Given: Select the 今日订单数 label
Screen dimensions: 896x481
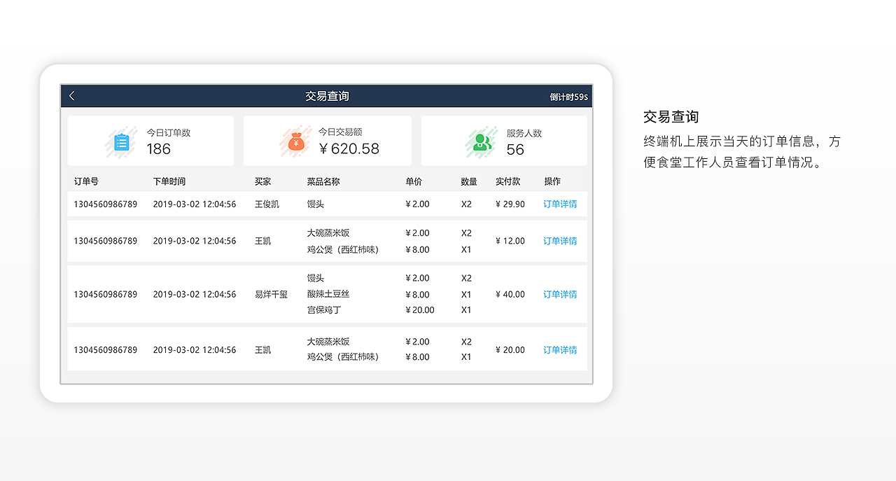Looking at the screenshot, I should coord(169,132).
